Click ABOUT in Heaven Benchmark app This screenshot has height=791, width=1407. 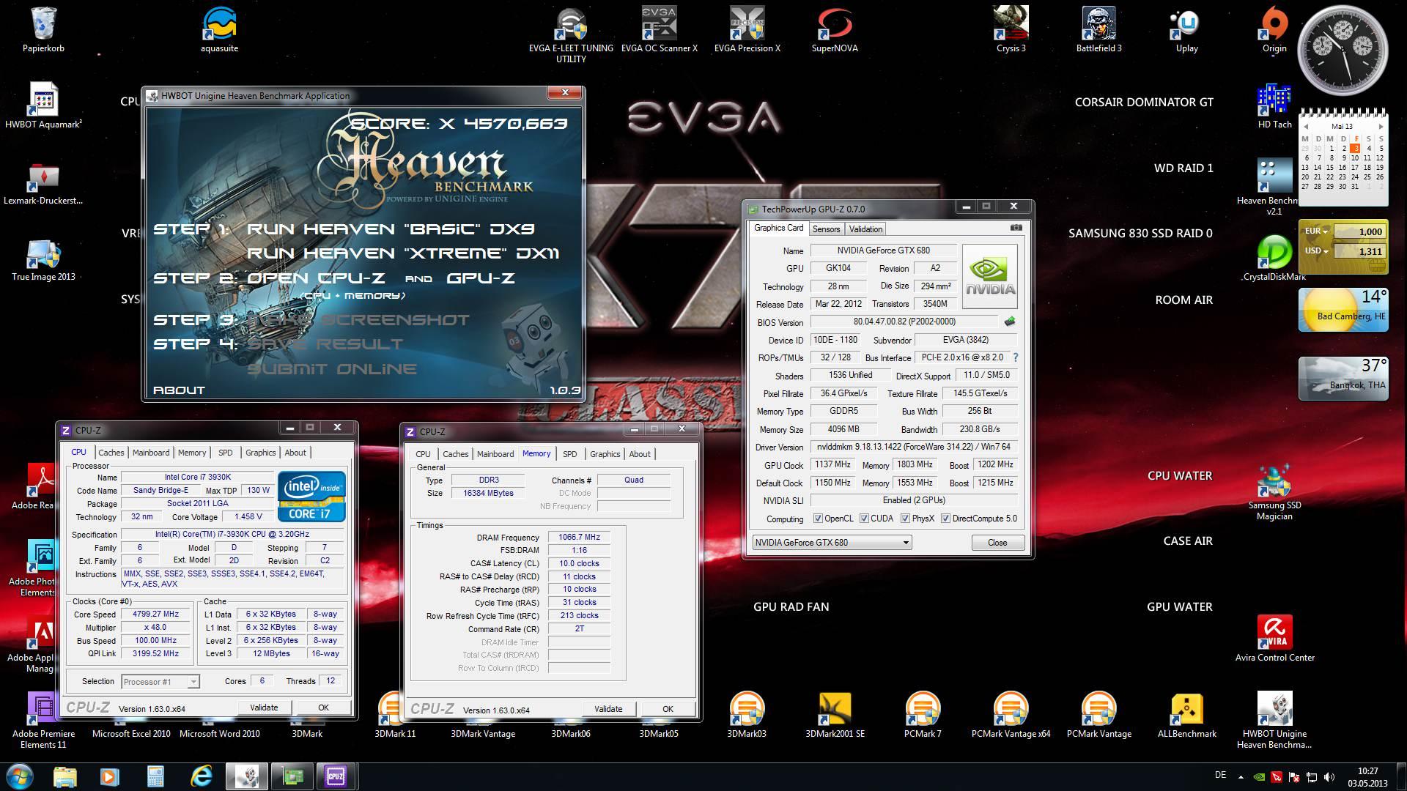pos(179,390)
